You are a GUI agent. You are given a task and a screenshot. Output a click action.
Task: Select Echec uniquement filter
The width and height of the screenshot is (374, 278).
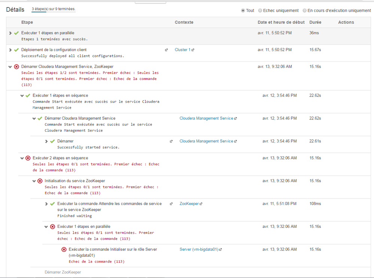tap(260, 10)
